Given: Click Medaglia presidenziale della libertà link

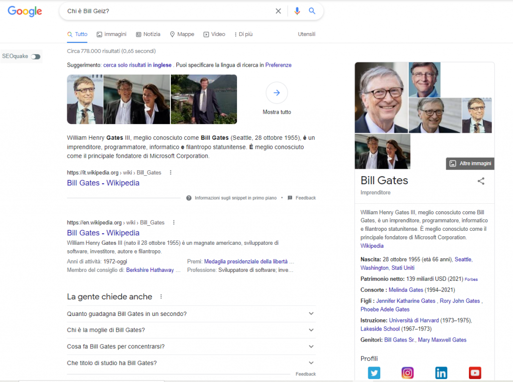Looking at the screenshot, I should (245, 261).
